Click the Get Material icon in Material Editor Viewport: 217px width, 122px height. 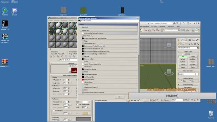(51, 57)
